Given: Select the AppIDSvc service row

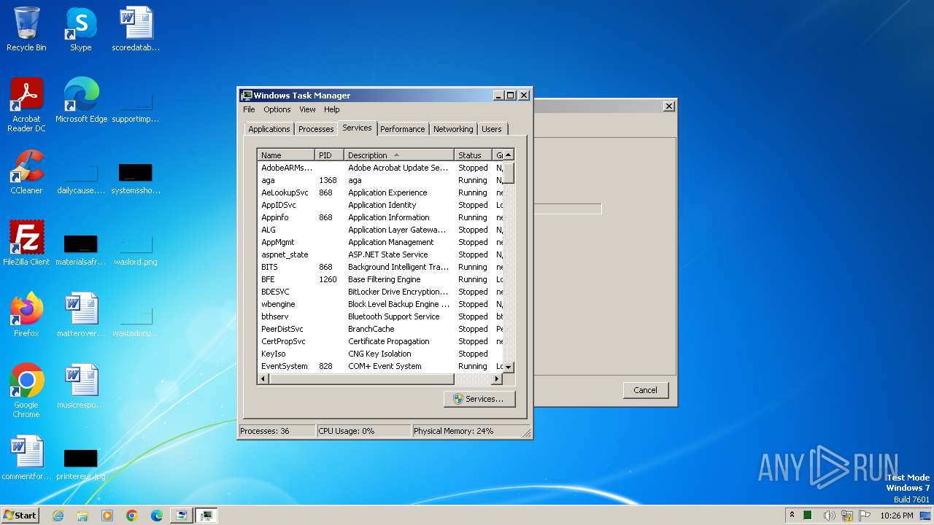Looking at the screenshot, I should (x=380, y=205).
